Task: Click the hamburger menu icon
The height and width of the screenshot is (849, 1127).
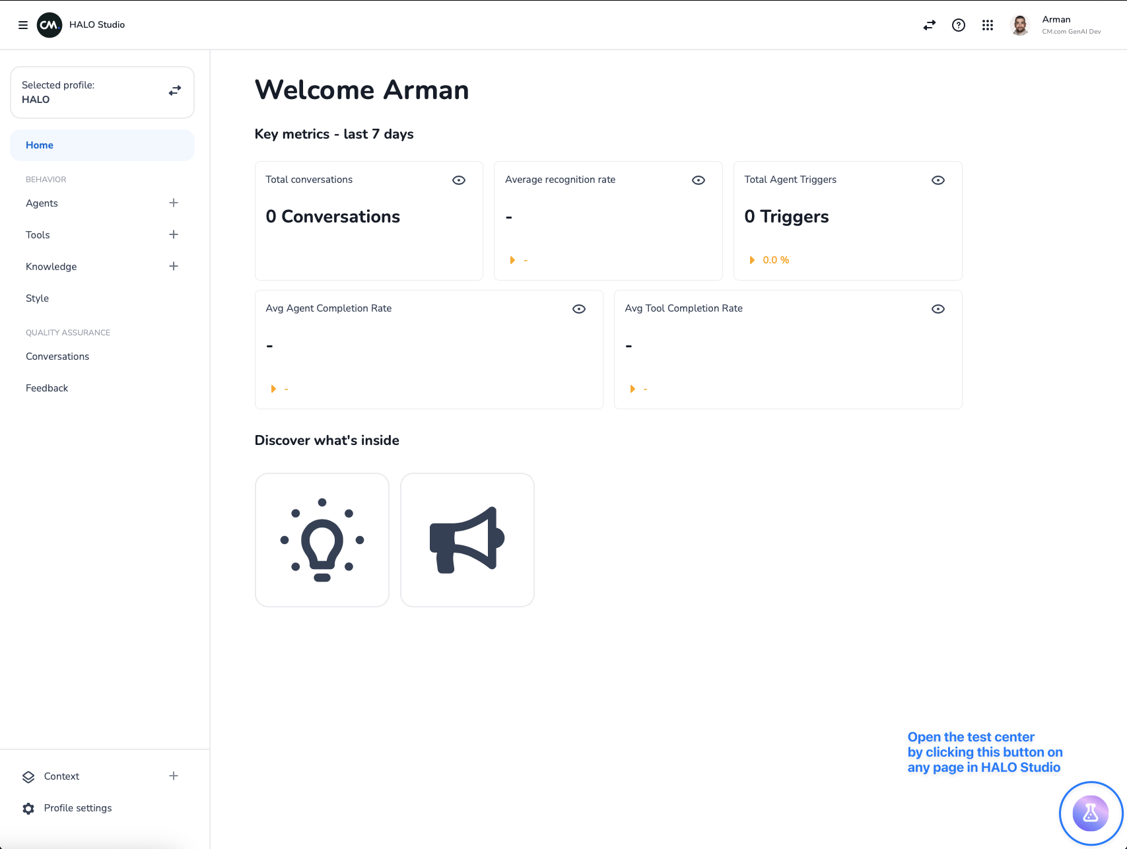Action: pyautogui.click(x=23, y=25)
